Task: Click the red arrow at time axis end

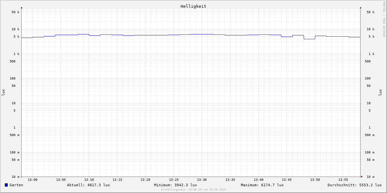Action: tap(362, 177)
